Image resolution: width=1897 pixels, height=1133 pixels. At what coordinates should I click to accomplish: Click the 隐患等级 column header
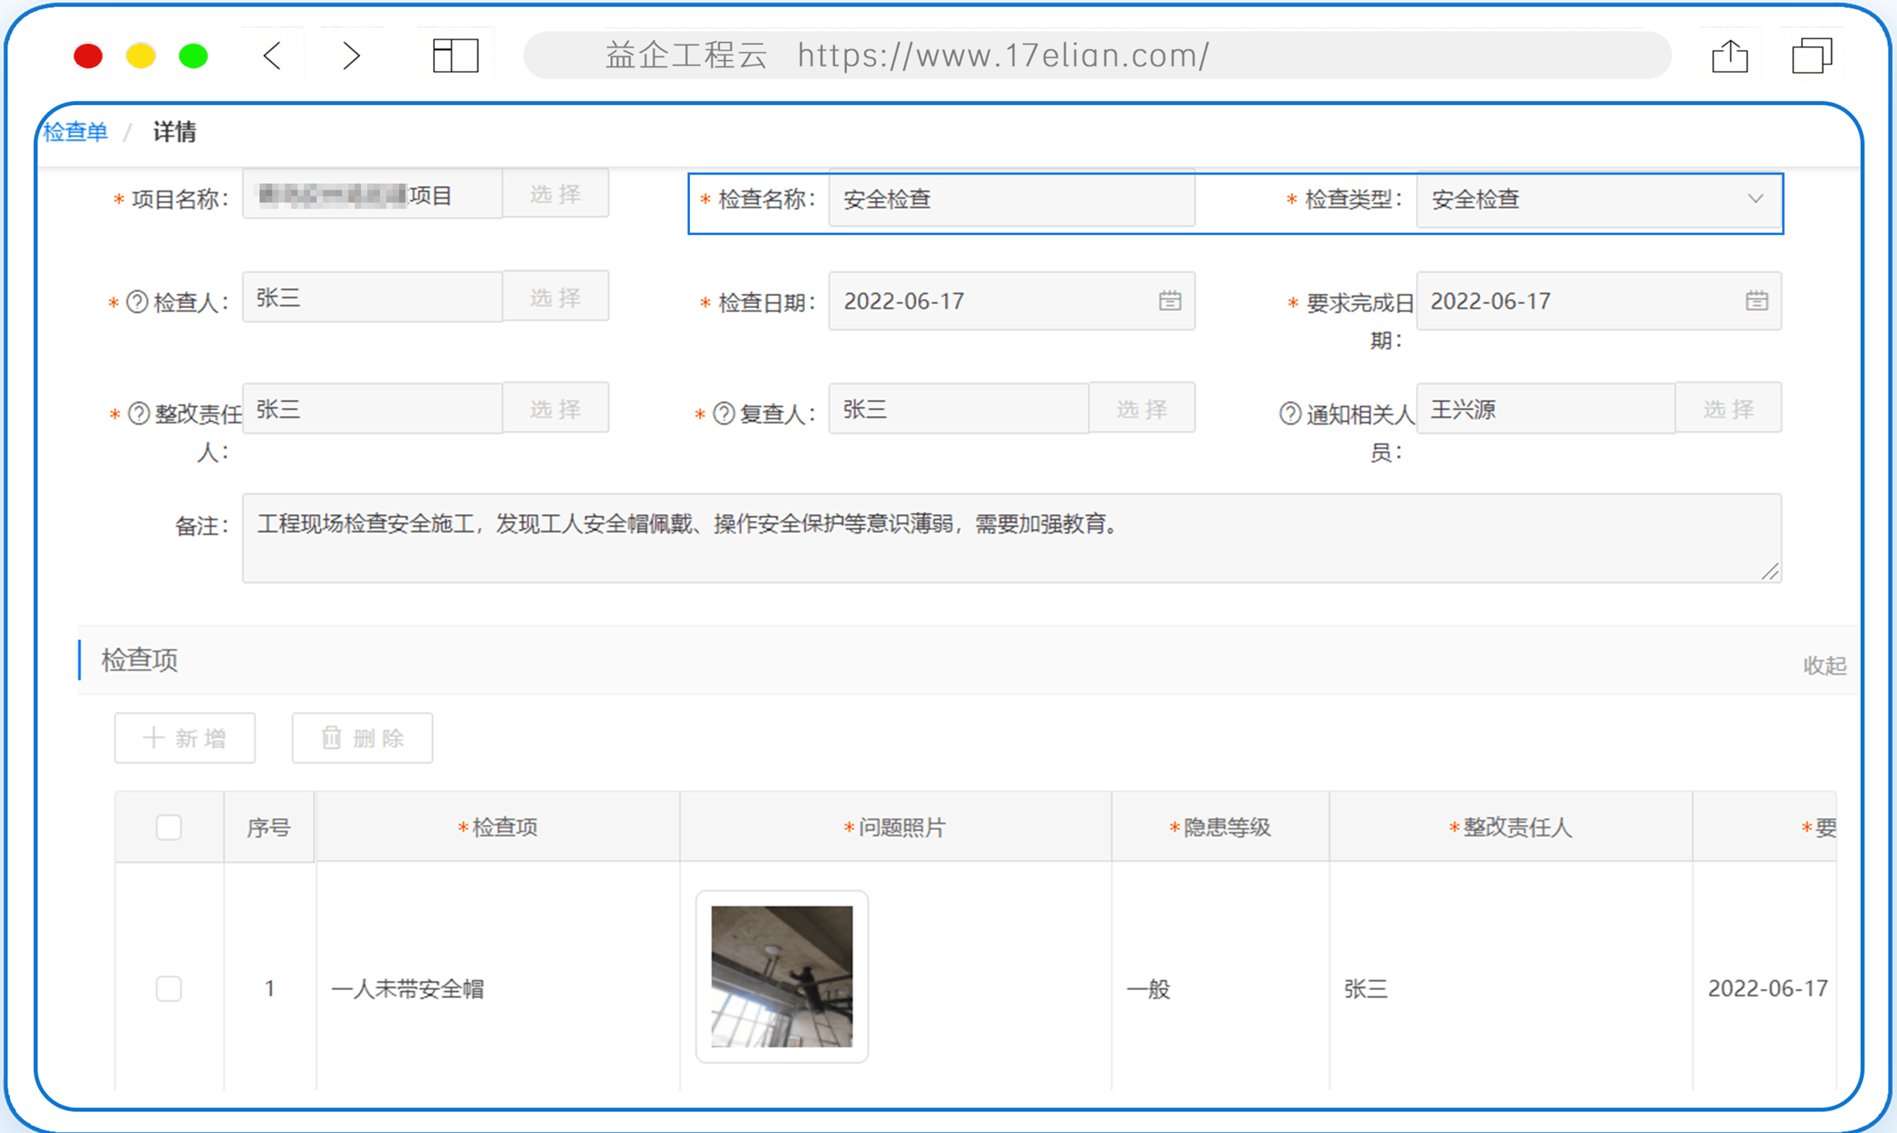tap(1220, 828)
